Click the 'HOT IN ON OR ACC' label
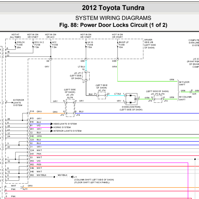199x199 pixels. (50, 36)
